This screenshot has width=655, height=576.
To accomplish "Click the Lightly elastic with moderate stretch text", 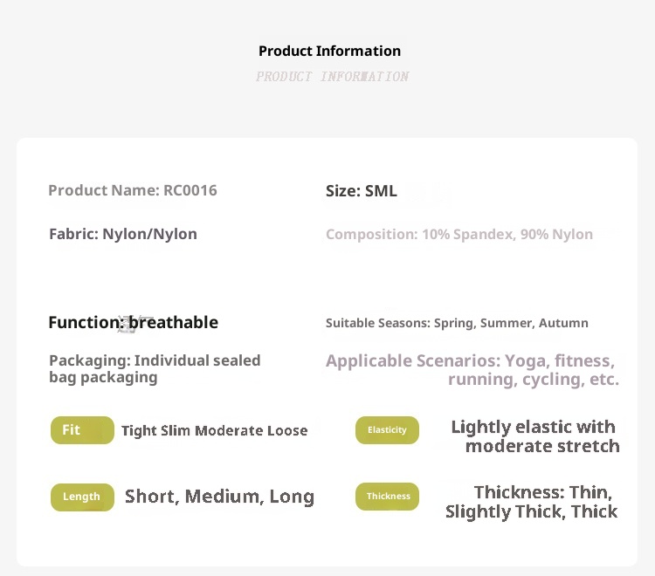I will click(x=534, y=436).
